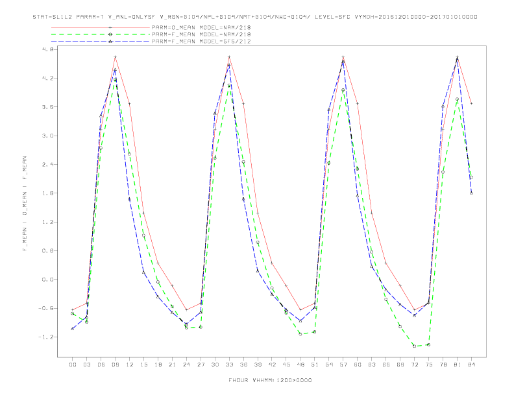This screenshot has height=397, width=514.
Task: Click x-axis hour label 06
Action: click(x=101, y=365)
